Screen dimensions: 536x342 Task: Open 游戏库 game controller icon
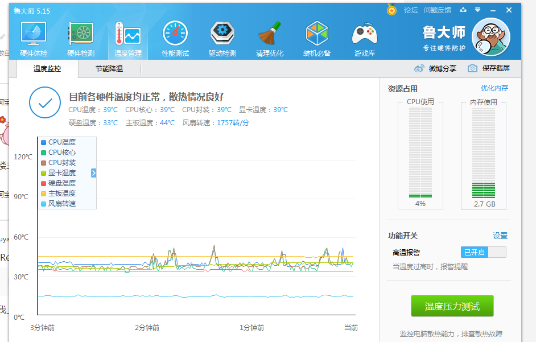pyautogui.click(x=364, y=39)
